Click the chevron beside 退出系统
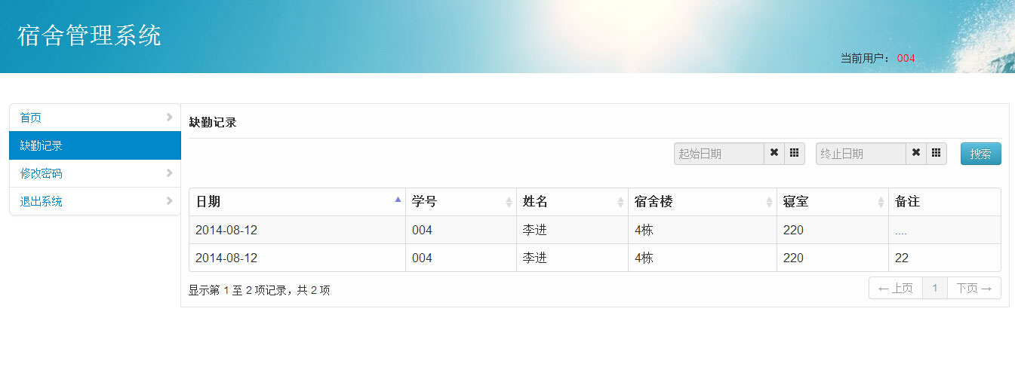The width and height of the screenshot is (1015, 385). [x=169, y=201]
